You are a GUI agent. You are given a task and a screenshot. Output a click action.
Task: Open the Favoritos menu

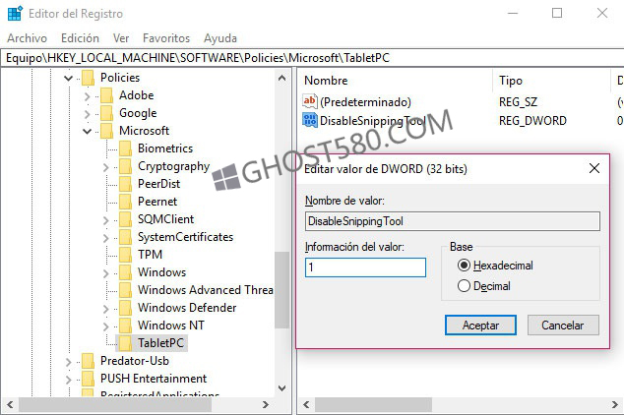[x=166, y=38]
